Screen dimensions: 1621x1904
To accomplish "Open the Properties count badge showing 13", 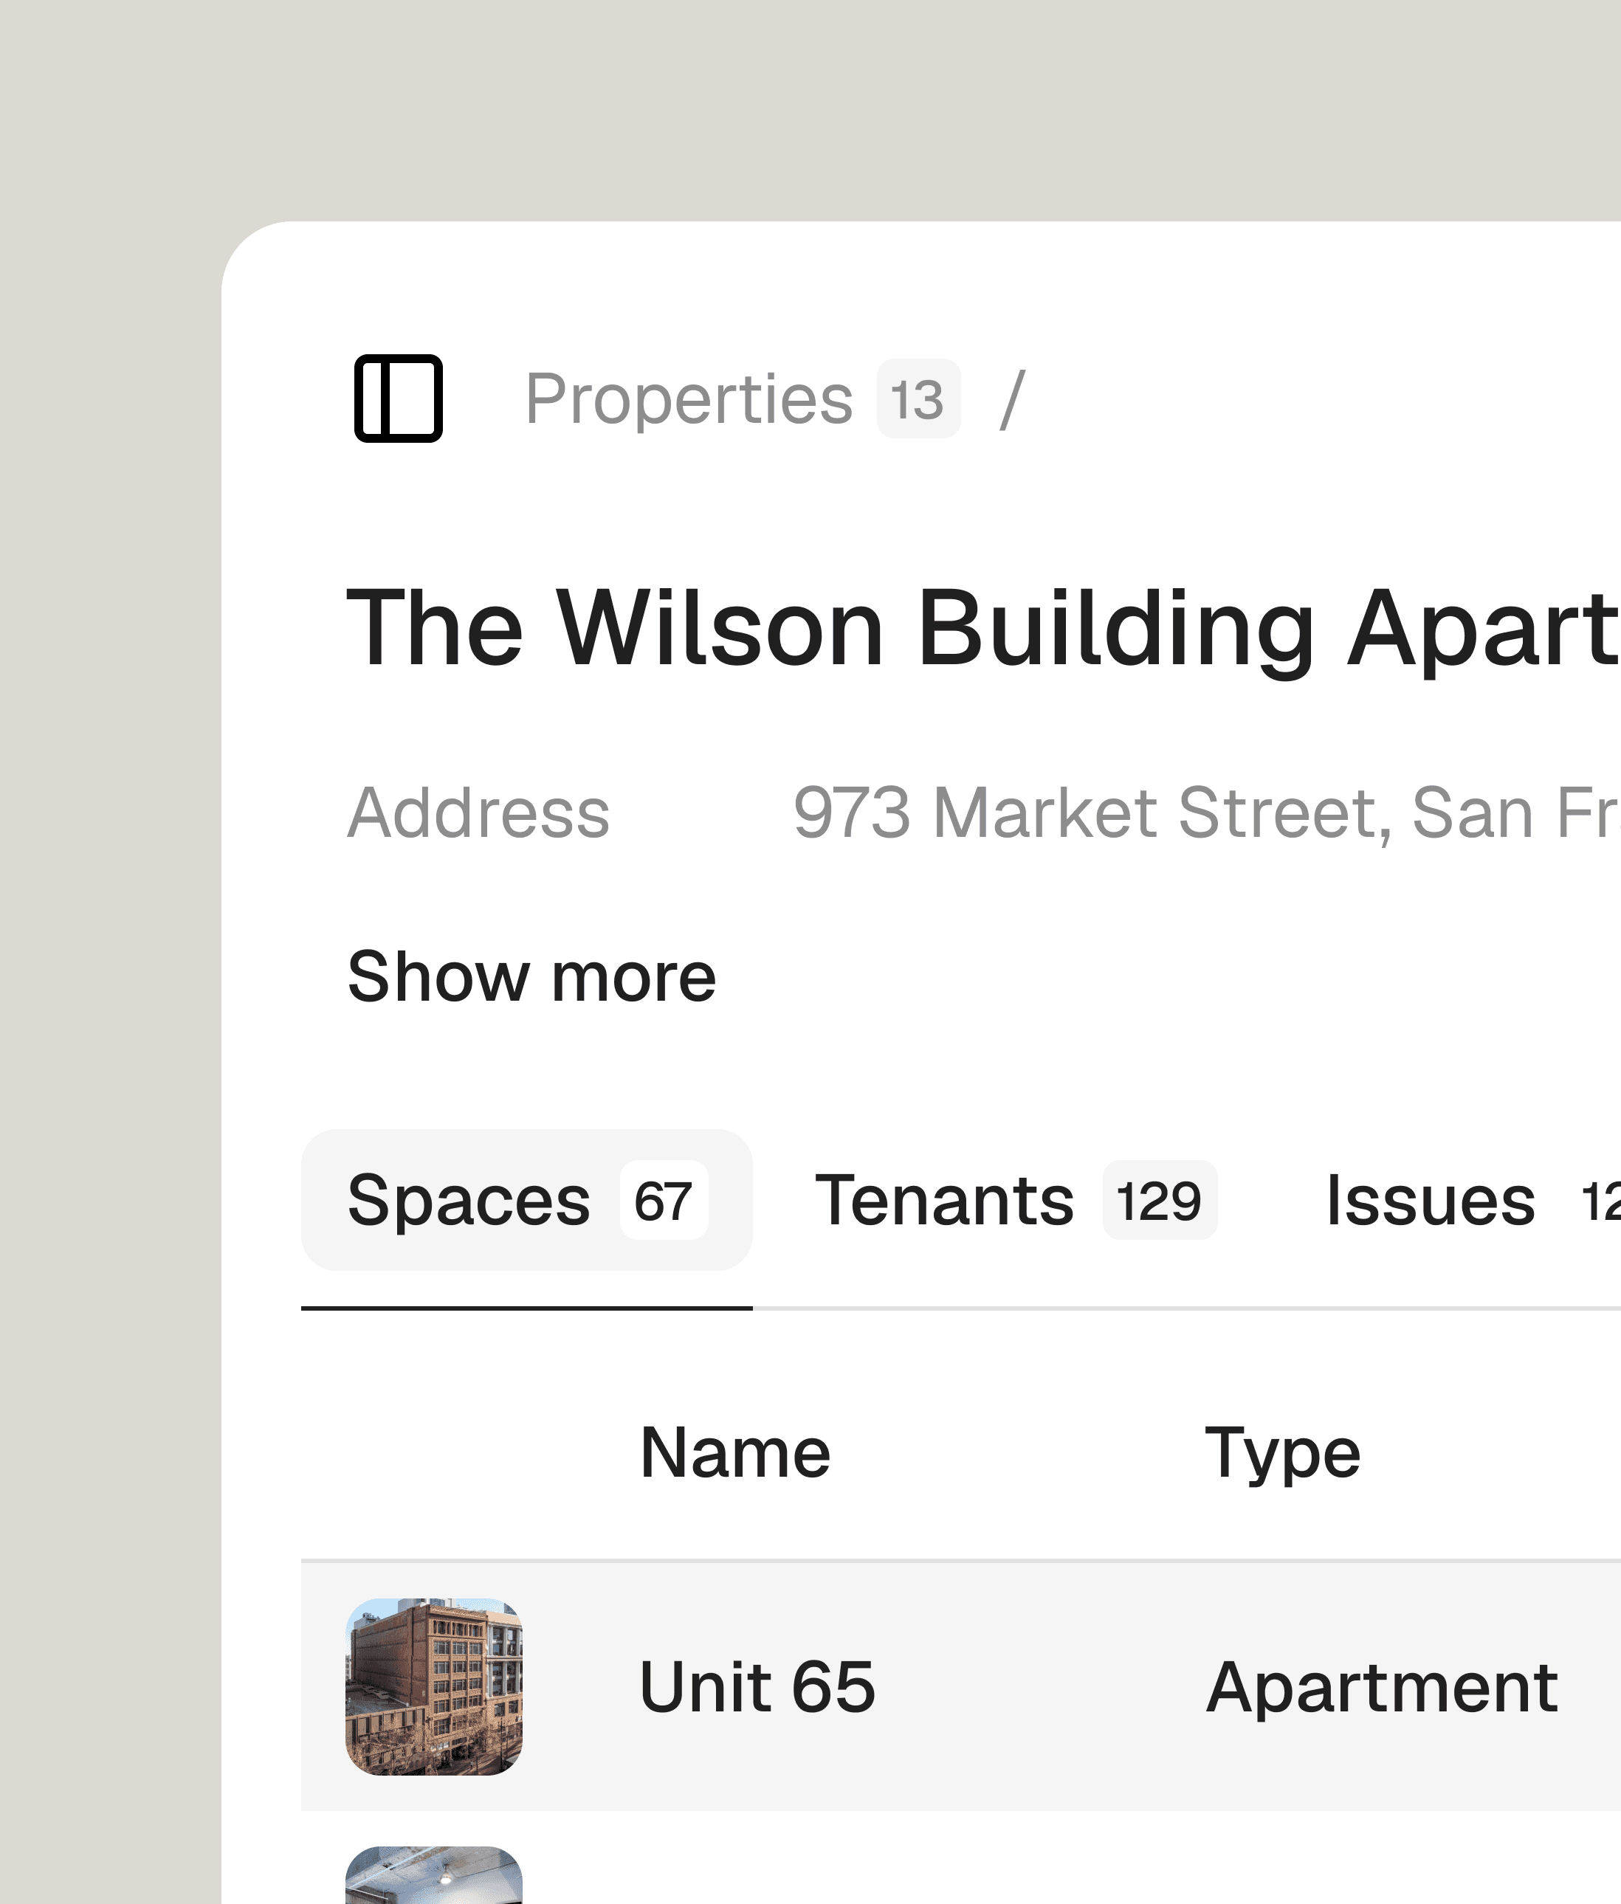I will (x=917, y=399).
